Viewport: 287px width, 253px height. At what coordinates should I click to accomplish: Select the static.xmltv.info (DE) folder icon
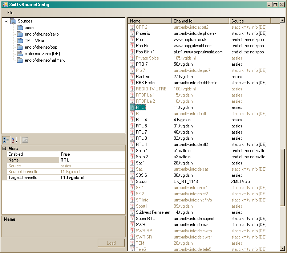click(x=20, y=54)
